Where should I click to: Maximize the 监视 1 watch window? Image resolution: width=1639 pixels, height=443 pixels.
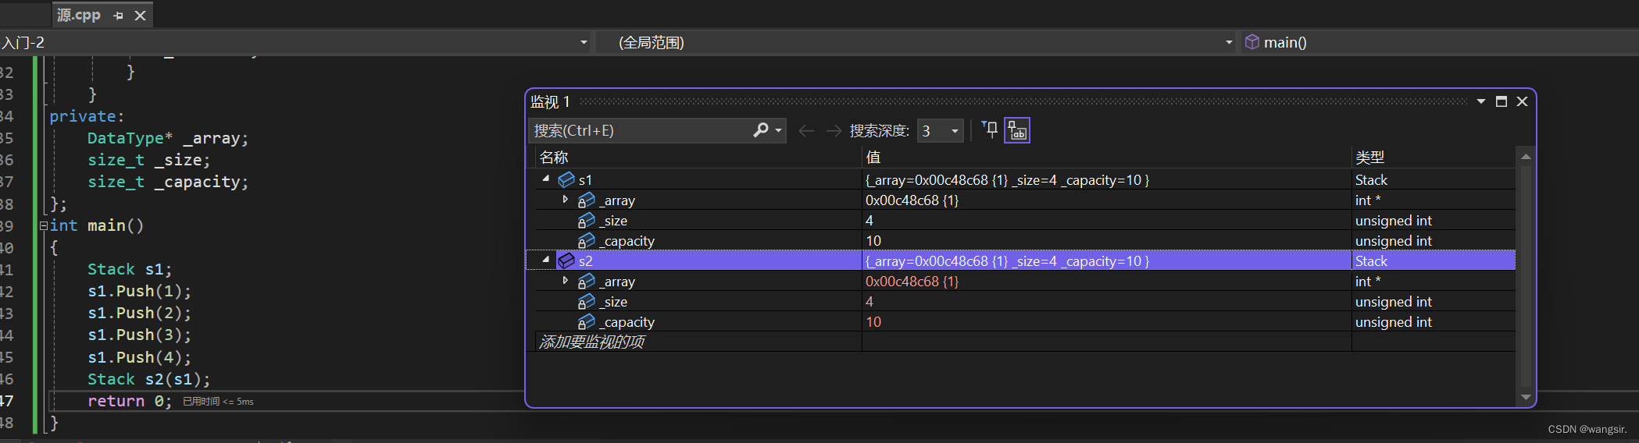(1501, 101)
